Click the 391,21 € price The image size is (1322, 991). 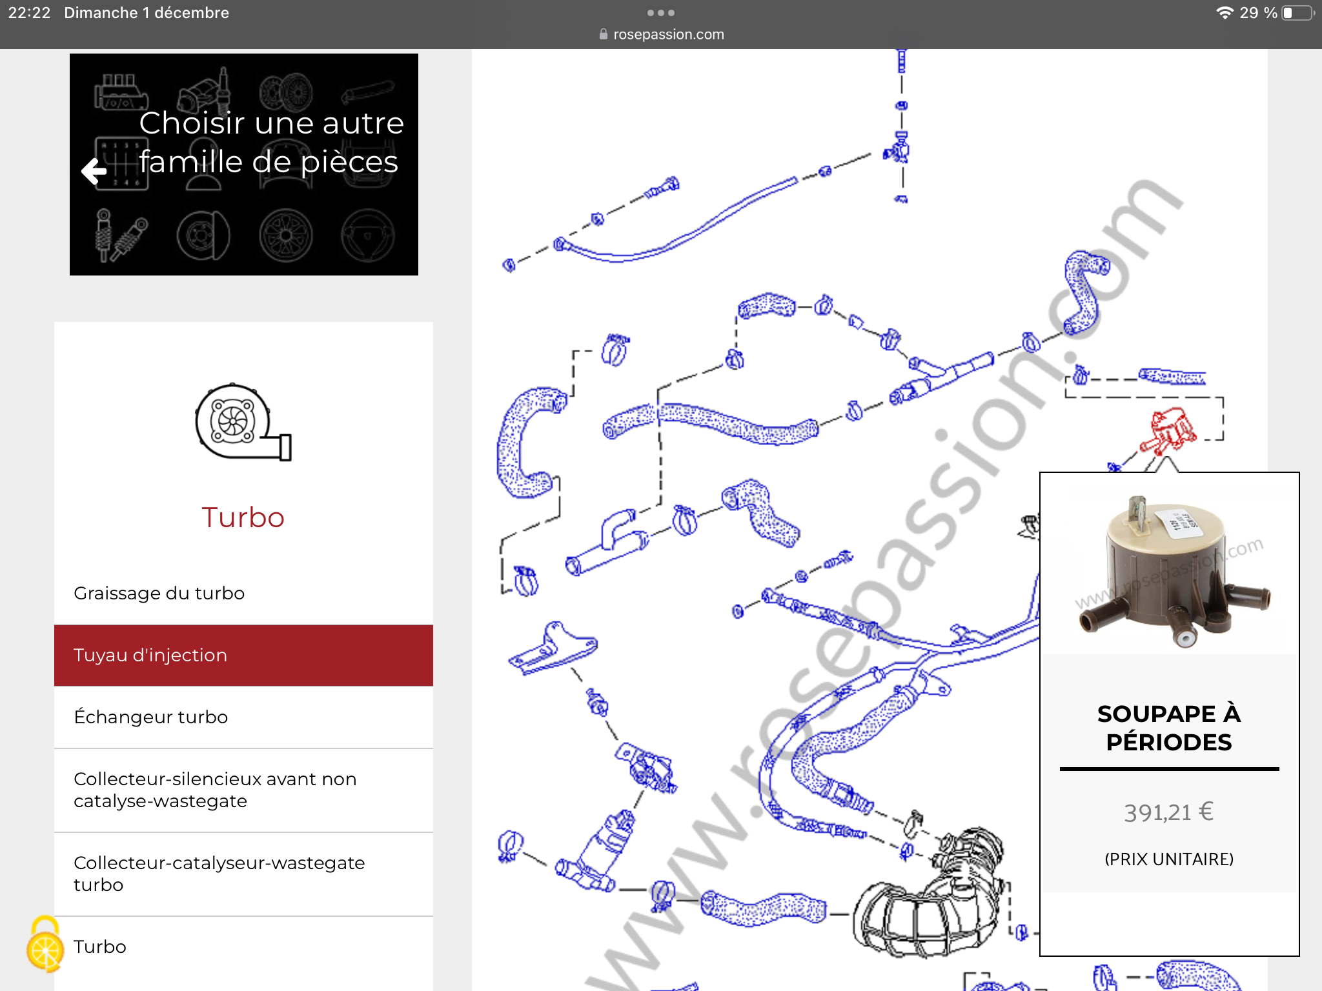[x=1168, y=812]
